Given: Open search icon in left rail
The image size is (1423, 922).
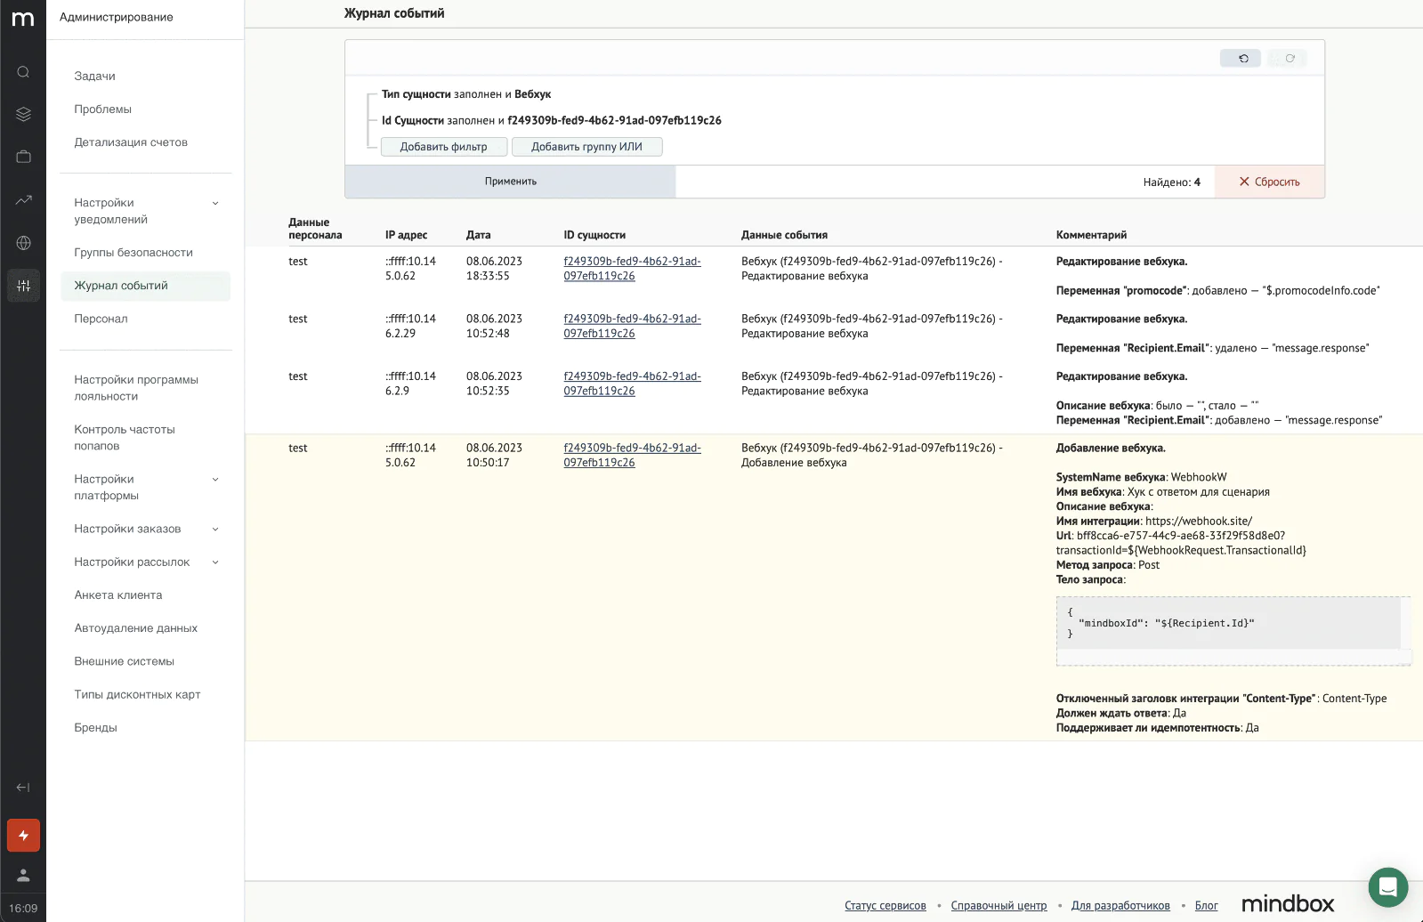Looking at the screenshot, I should tap(23, 72).
